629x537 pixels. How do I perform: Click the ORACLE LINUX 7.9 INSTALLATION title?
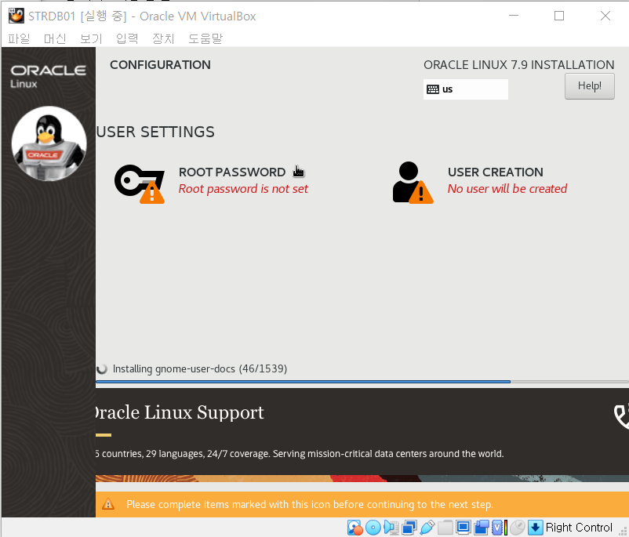click(x=518, y=65)
